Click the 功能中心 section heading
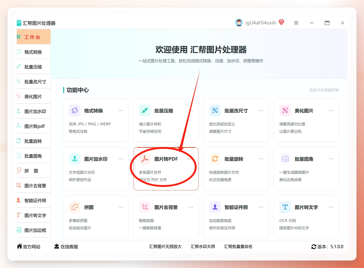 77,90
